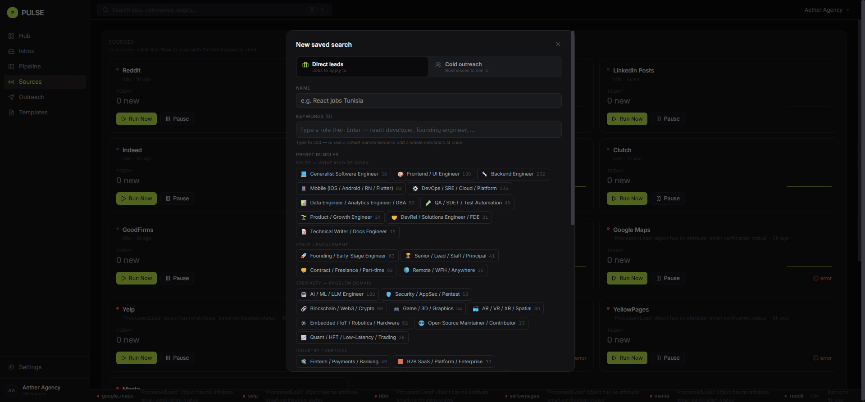Open the Aether Agency dropdown at top right

pyautogui.click(x=827, y=10)
